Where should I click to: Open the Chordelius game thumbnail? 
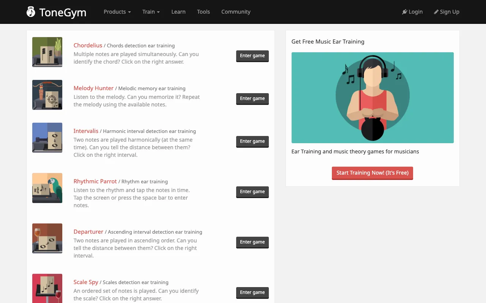47,52
